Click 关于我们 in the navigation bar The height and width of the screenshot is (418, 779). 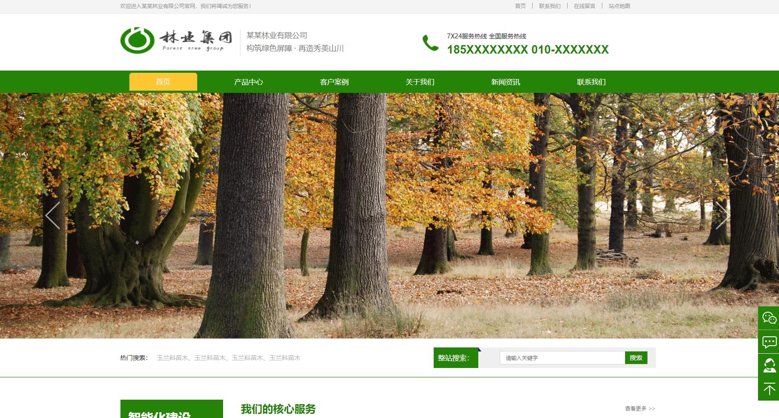click(x=420, y=81)
